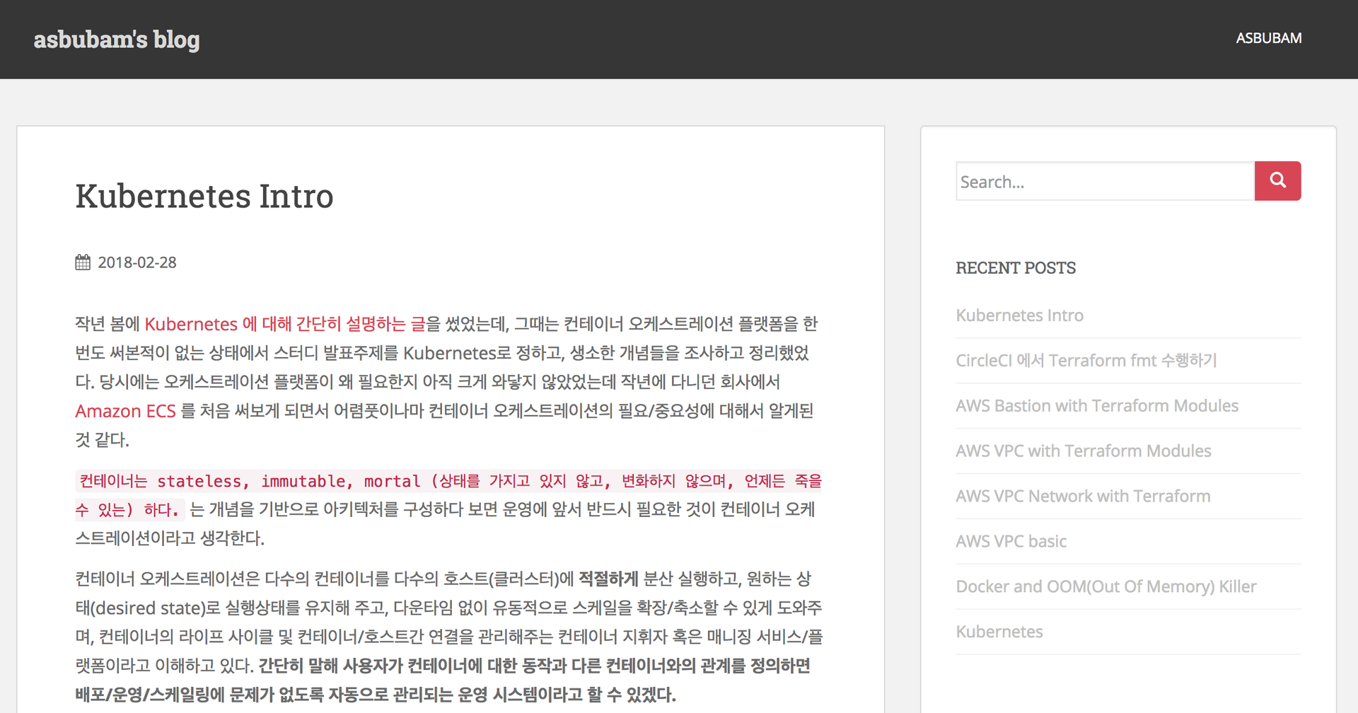
Task: Open AWS VPC with Terraform Modules post
Action: click(x=1083, y=451)
